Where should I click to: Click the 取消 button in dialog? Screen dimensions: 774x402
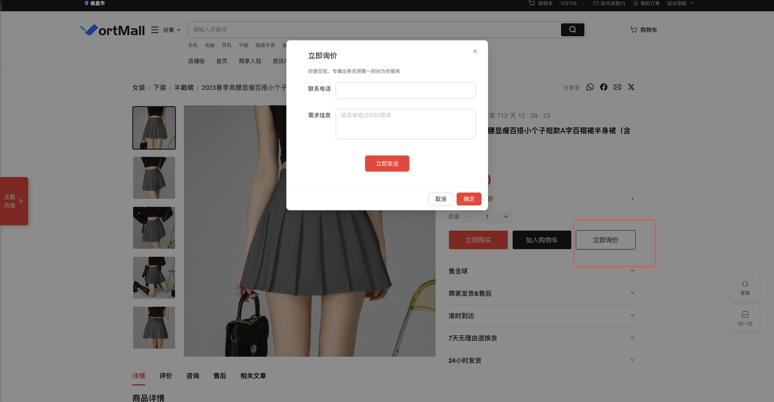click(x=441, y=199)
